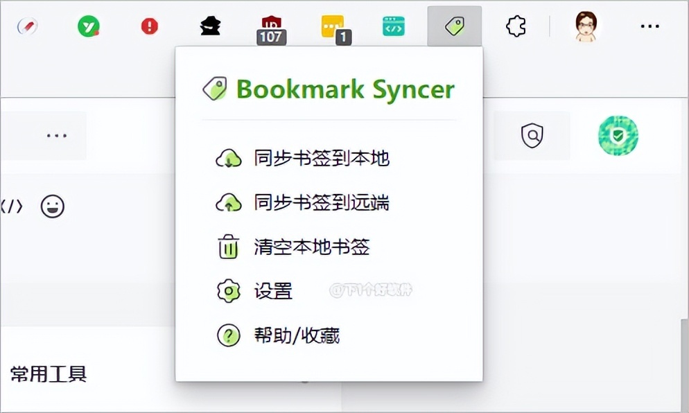The image size is (689, 413).
Task: Open the browser three-dot settings menu
Action: coord(649,26)
